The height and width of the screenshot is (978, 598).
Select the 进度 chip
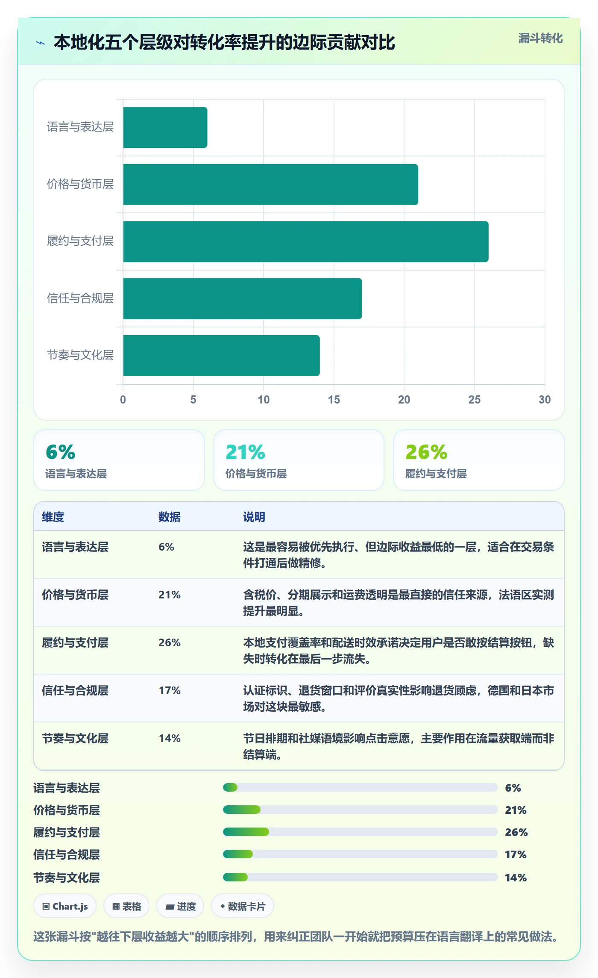point(180,906)
